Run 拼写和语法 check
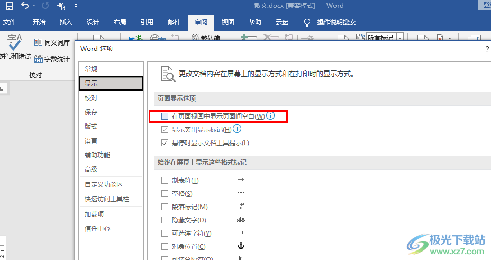Viewport: 491px width, 260px height. (15, 47)
